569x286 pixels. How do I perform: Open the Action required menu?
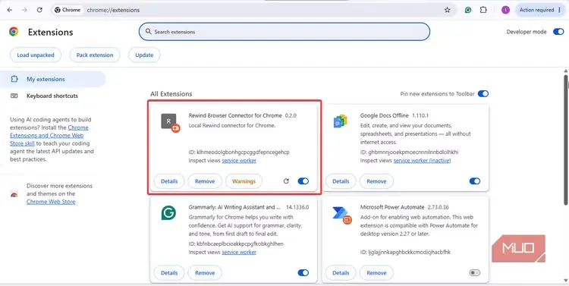(540, 10)
